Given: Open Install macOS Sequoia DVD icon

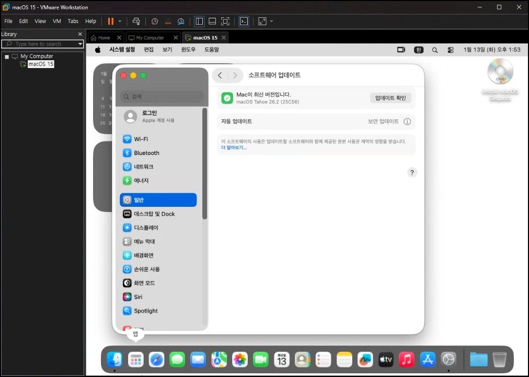Looking at the screenshot, I should 500,80.
